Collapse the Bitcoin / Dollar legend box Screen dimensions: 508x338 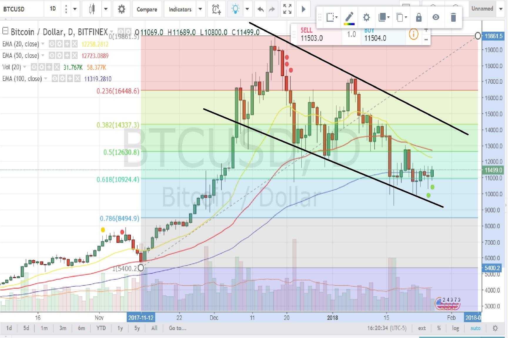coord(5,31)
